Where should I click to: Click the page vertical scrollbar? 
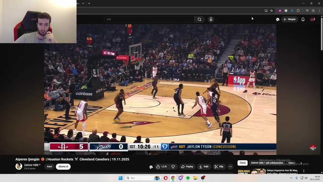point(321,34)
